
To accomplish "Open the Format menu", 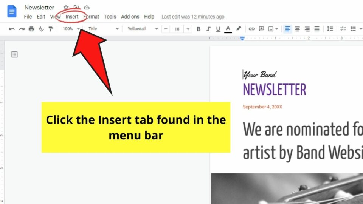I will (x=91, y=17).
